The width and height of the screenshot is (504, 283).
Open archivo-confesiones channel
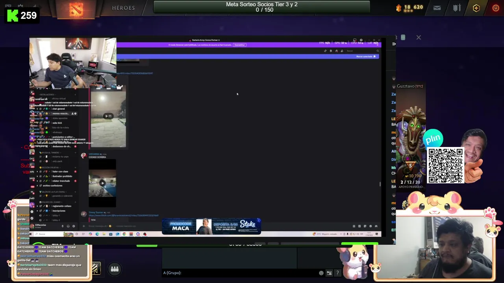53,186
